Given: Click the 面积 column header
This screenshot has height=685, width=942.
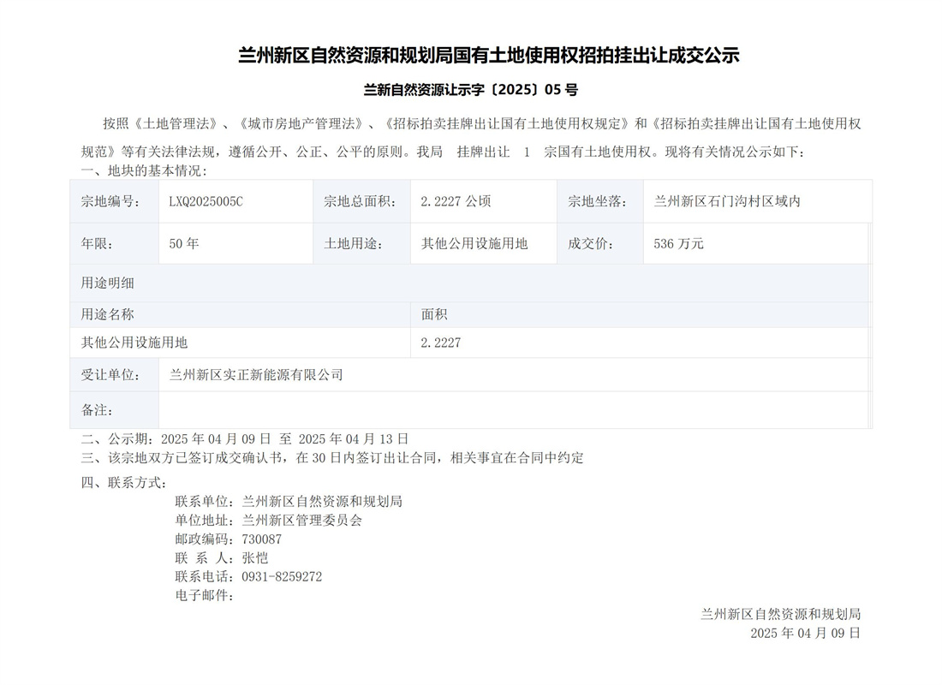Looking at the screenshot, I should (434, 314).
